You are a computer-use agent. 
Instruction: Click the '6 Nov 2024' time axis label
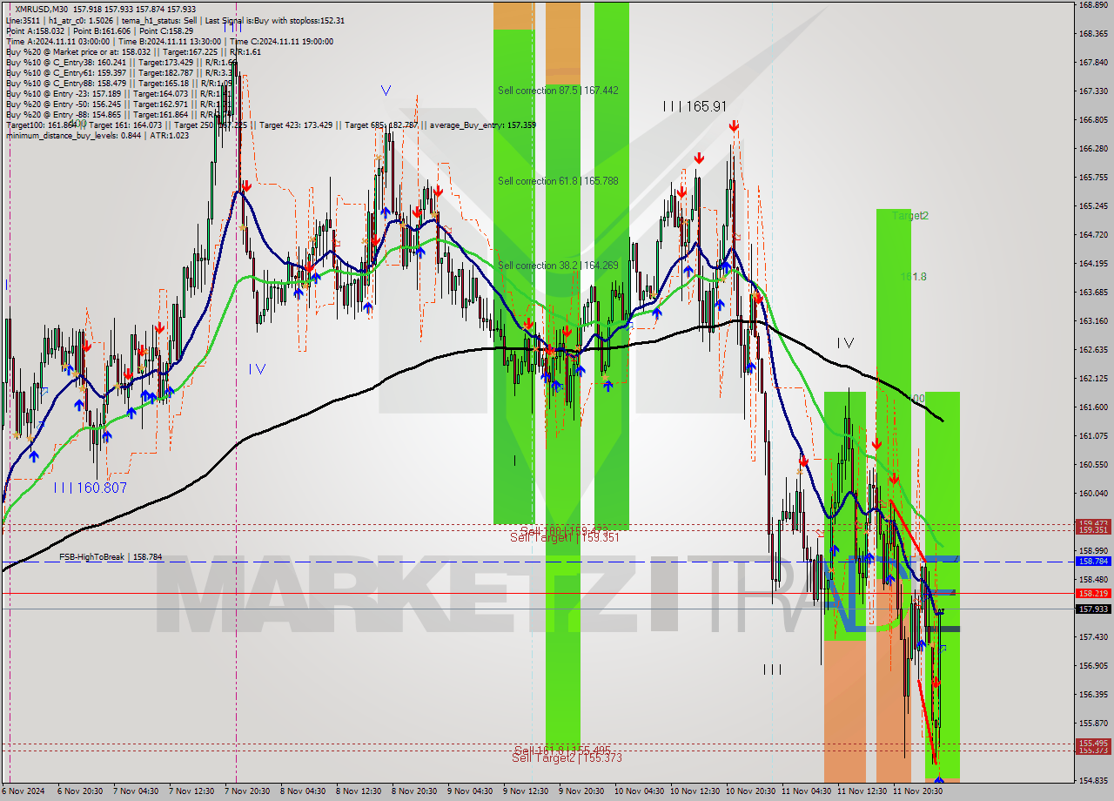pos(22,791)
